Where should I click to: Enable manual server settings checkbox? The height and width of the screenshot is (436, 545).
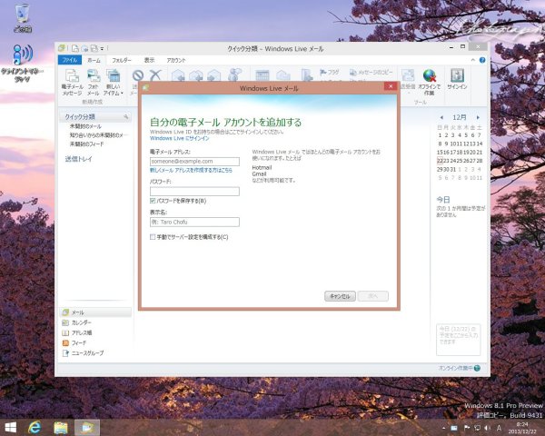click(x=153, y=237)
